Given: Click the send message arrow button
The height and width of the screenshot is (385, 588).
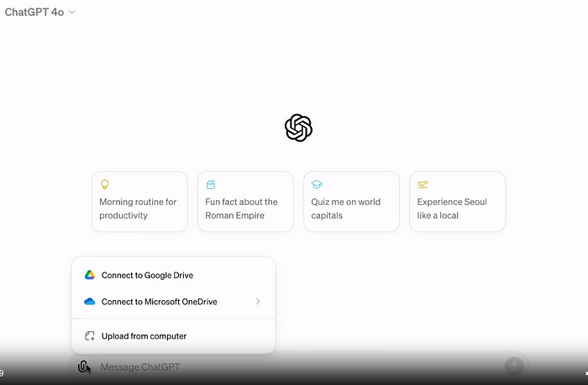Looking at the screenshot, I should point(514,367).
